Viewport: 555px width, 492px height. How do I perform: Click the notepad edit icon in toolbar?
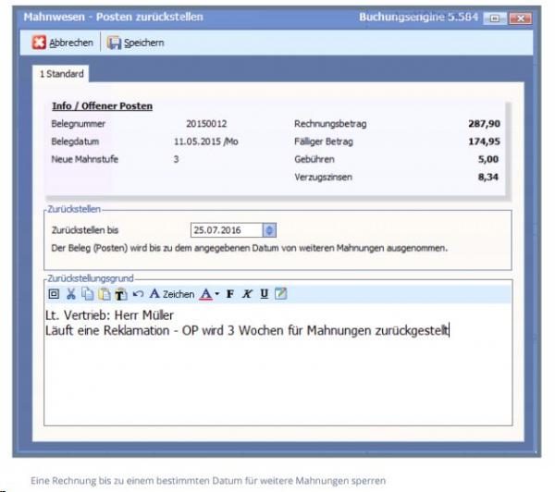280,293
